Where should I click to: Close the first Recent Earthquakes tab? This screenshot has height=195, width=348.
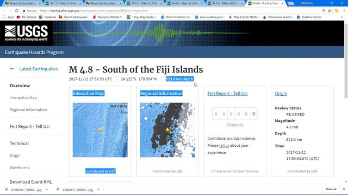coord(40,3)
